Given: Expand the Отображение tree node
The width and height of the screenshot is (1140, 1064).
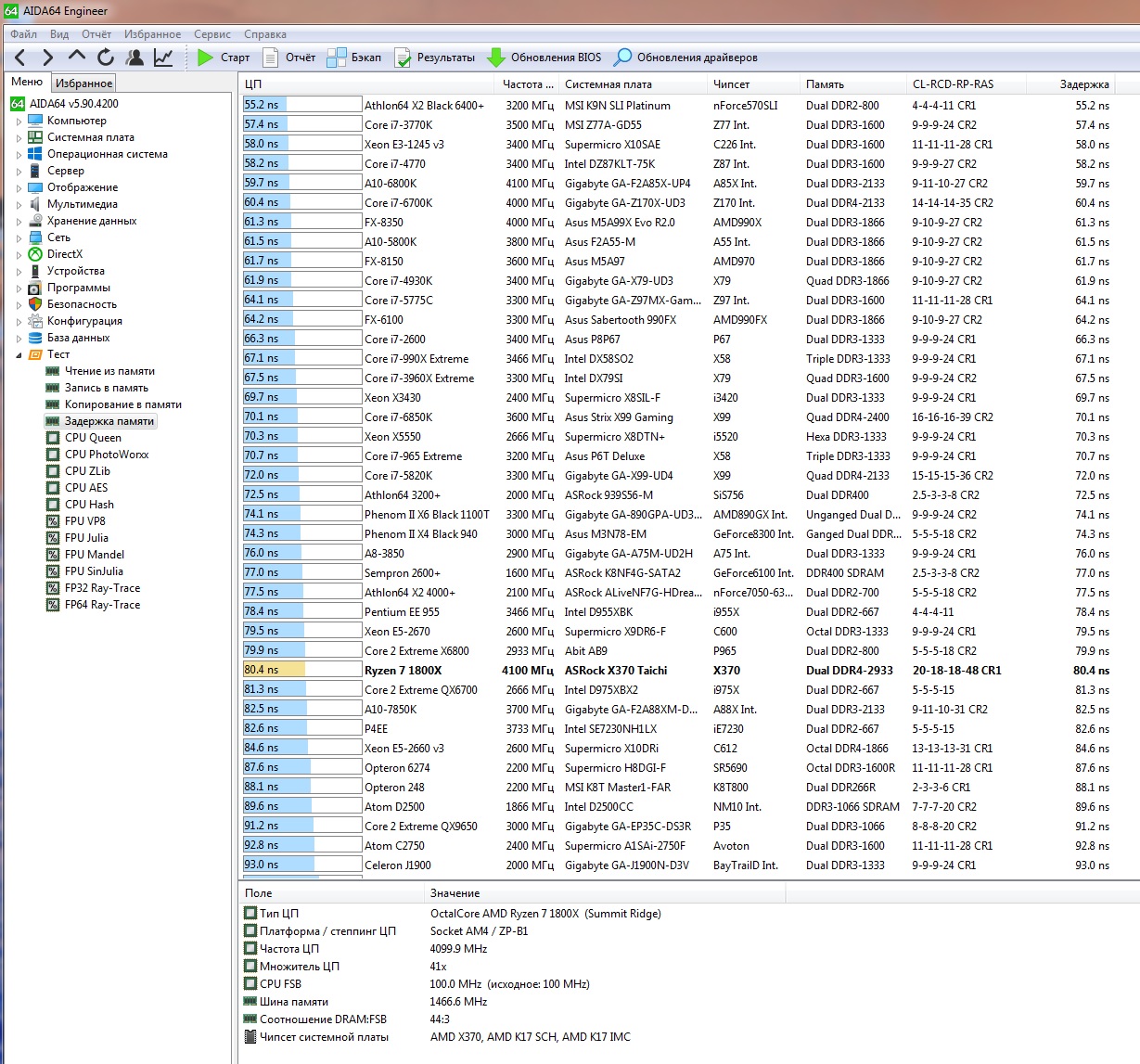Looking at the screenshot, I should pyautogui.click(x=19, y=187).
